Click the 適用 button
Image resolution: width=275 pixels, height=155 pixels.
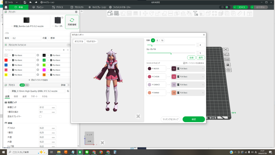(x=200, y=58)
